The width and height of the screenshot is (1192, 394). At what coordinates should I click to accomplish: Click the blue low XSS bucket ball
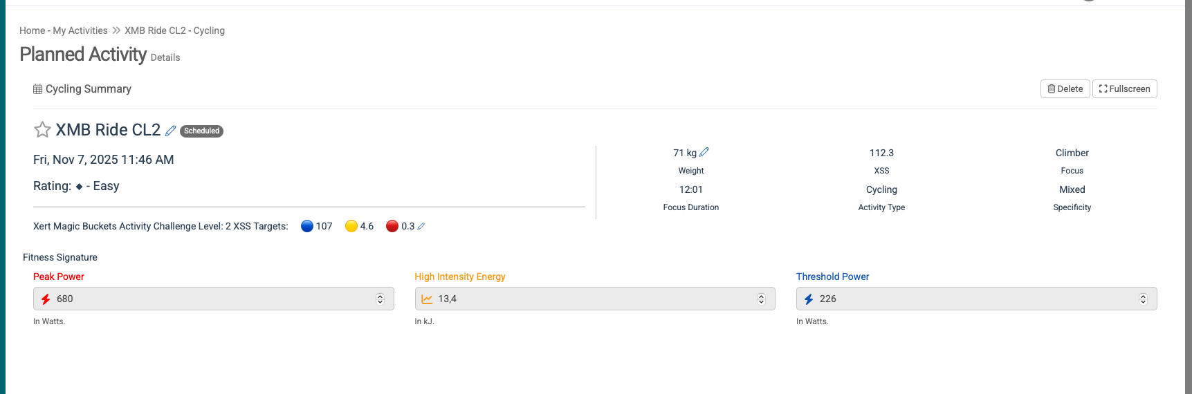coord(307,226)
